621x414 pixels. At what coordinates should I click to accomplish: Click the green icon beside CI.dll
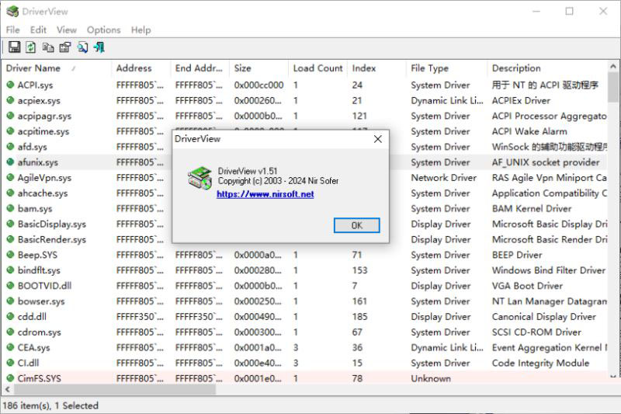click(10, 363)
